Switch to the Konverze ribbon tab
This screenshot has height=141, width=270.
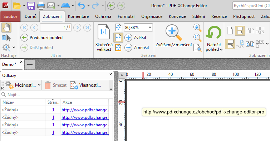(177, 16)
